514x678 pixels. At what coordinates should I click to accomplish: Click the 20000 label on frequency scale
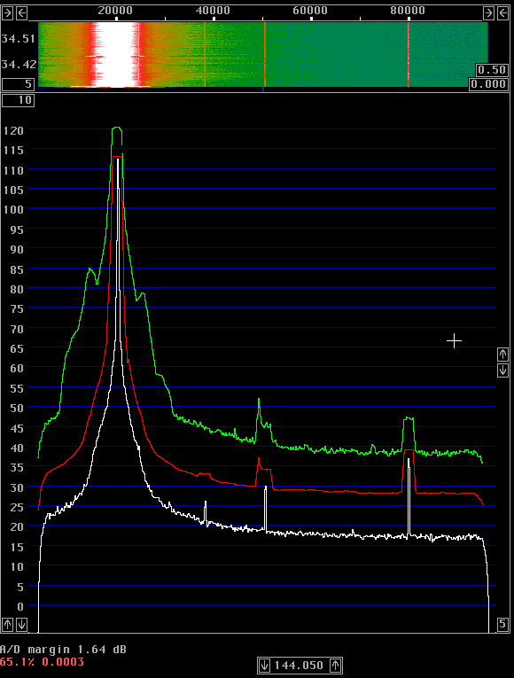(x=114, y=11)
